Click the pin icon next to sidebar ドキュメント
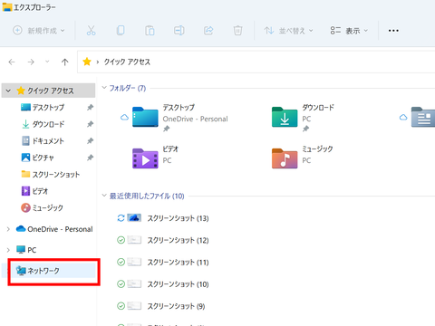 coord(90,140)
